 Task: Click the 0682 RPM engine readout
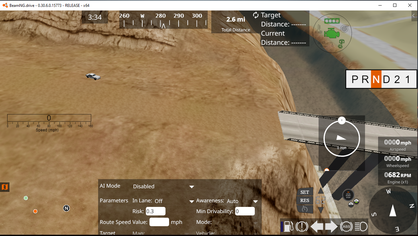pos(398,177)
